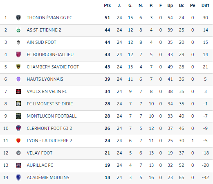Click the Académie Moulins blue crest
Image resolution: width=213 pixels, height=184 pixels.
click(18, 177)
